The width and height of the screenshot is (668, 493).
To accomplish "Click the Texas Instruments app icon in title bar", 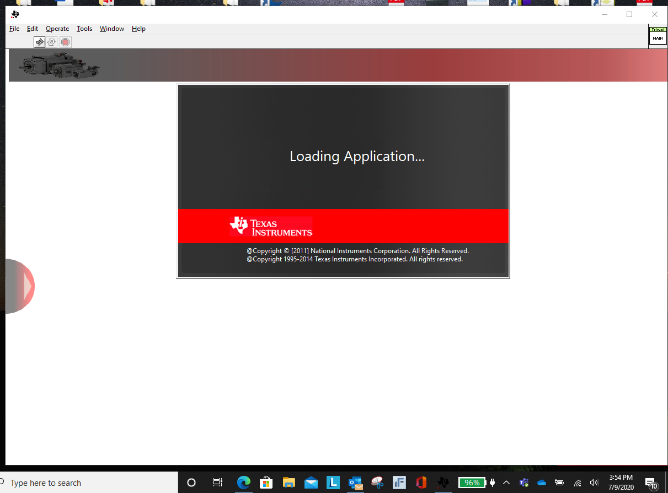I will click(x=15, y=14).
